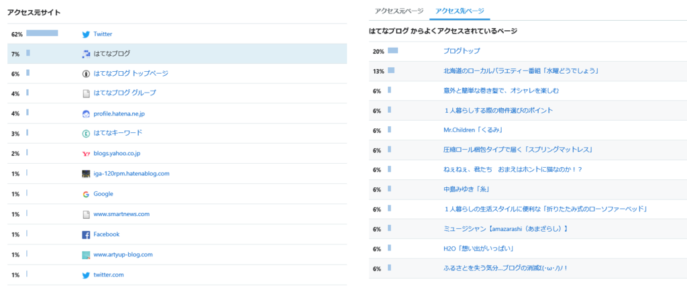Open the 中島みゆき「糸」 link
Image resolution: width=687 pixels, height=286 pixels.
point(466,189)
